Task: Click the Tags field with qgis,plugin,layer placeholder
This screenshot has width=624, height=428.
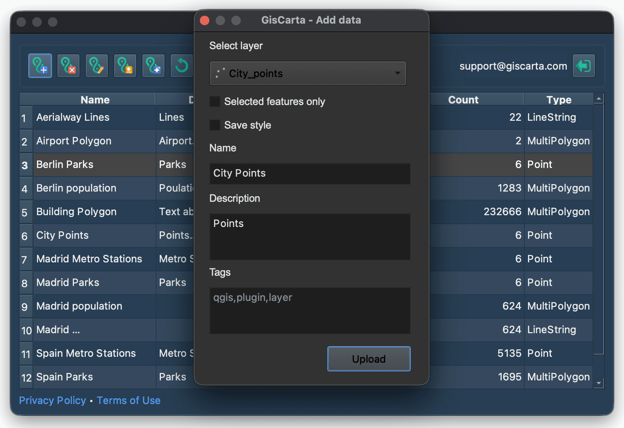Action: click(310, 310)
